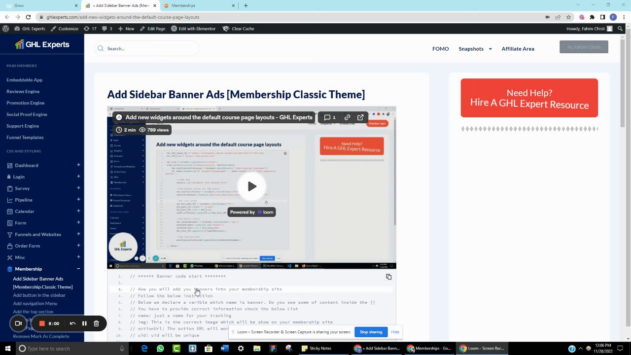Stop the Loom recording with the red square
This screenshot has height=355, width=631.
click(x=42, y=323)
